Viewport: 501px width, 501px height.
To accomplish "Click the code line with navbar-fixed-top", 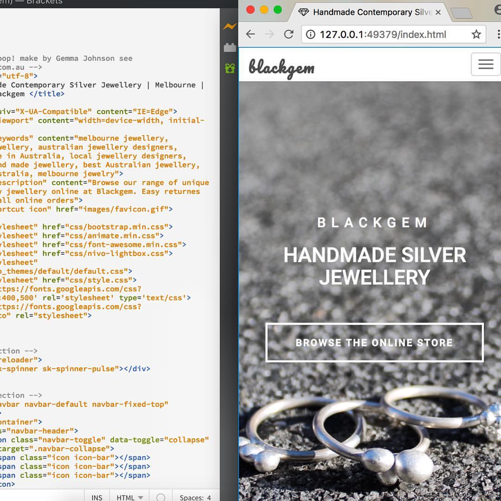I will click(x=84, y=404).
